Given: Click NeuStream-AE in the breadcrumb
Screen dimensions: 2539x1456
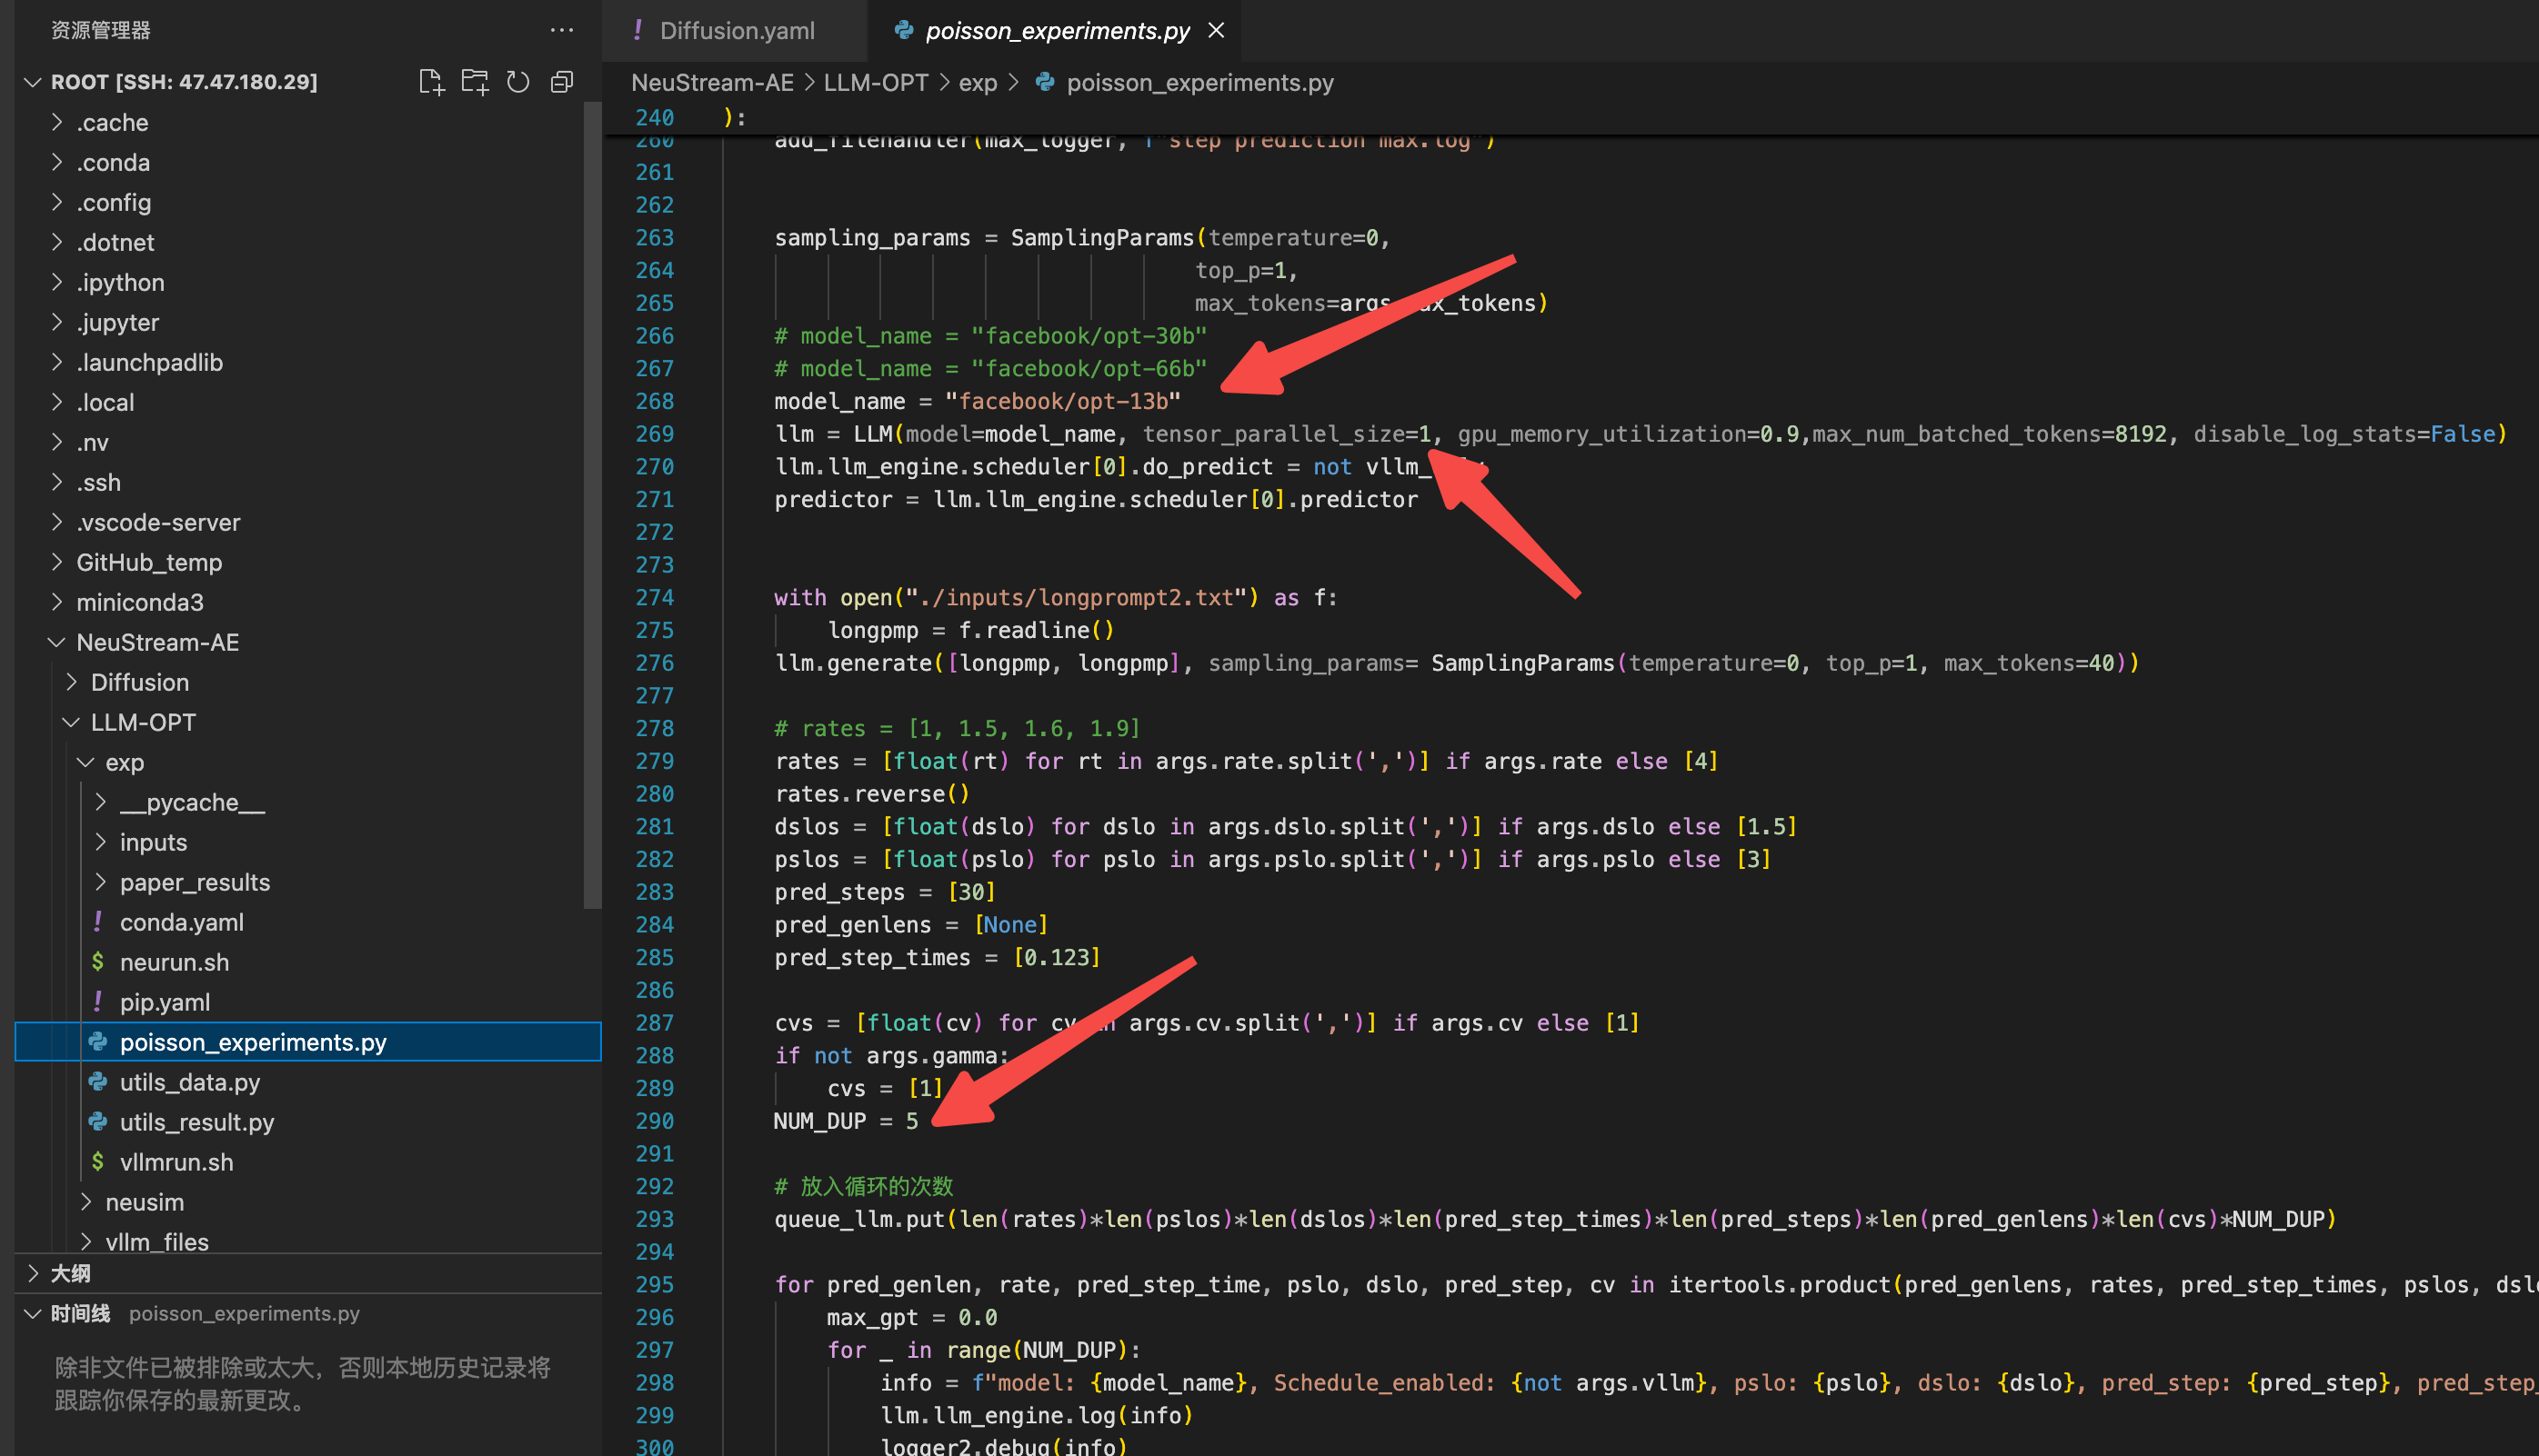Looking at the screenshot, I should click(x=712, y=82).
